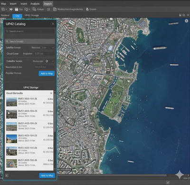Click the Cloud Cover label
This screenshot has width=190, height=185.
(12, 54)
